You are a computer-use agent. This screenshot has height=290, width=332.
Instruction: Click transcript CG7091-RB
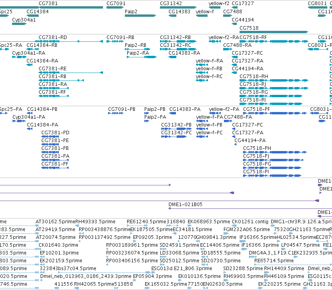pos(120,37)
